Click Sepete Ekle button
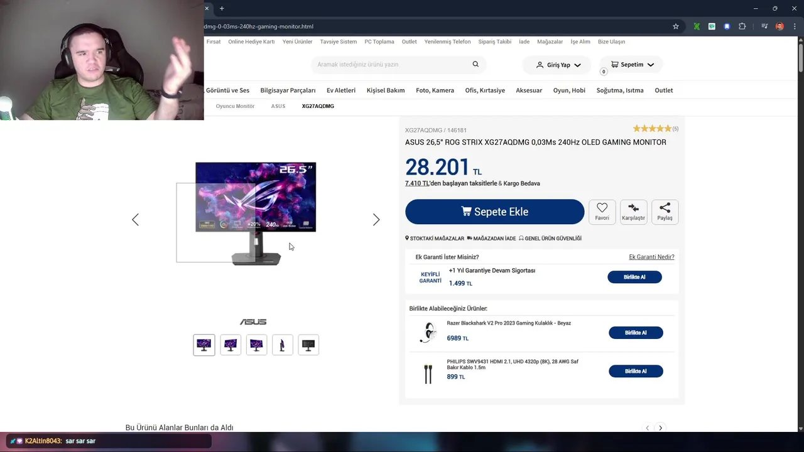This screenshot has width=804, height=452. (x=494, y=212)
